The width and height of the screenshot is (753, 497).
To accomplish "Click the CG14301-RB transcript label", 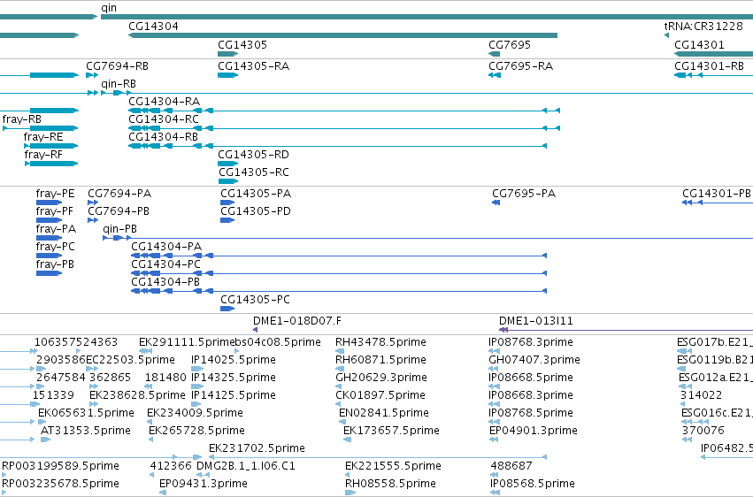I will click(710, 65).
